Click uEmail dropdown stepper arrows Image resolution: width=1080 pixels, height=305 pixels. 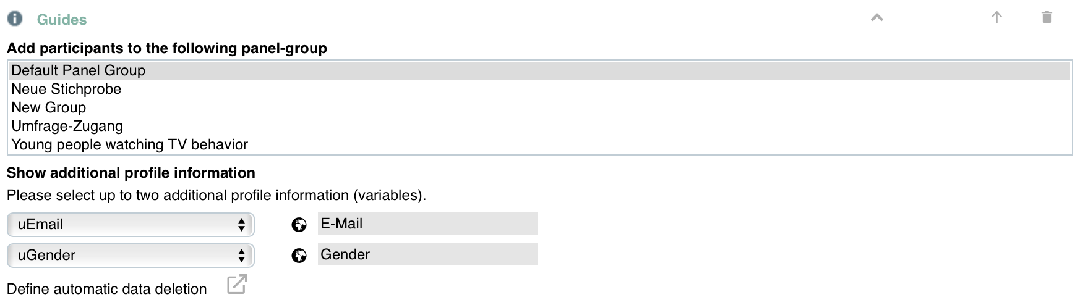click(241, 225)
